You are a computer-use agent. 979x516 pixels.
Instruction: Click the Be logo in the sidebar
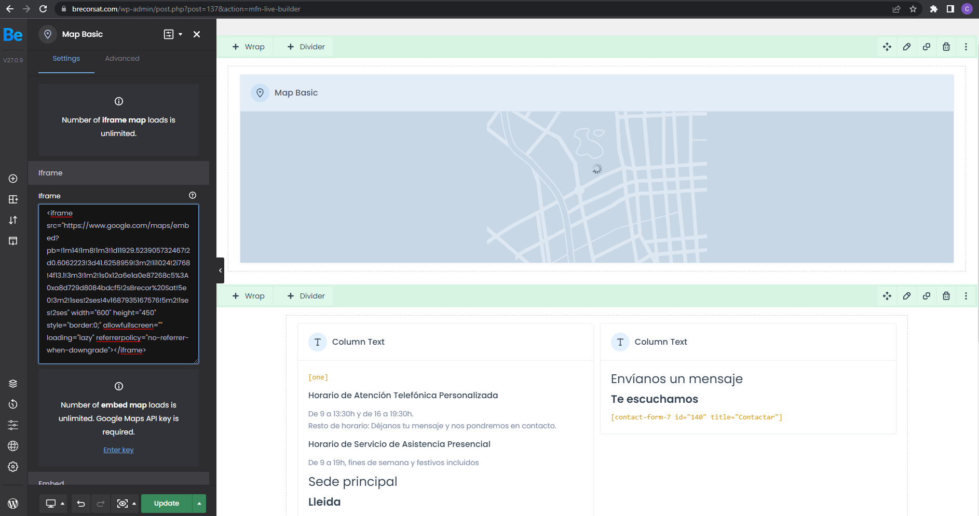coord(13,35)
